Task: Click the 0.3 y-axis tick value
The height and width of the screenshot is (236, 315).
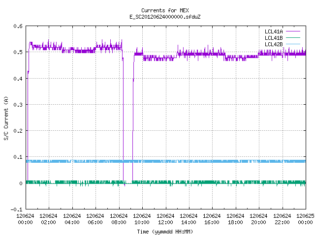Action: click(x=18, y=105)
